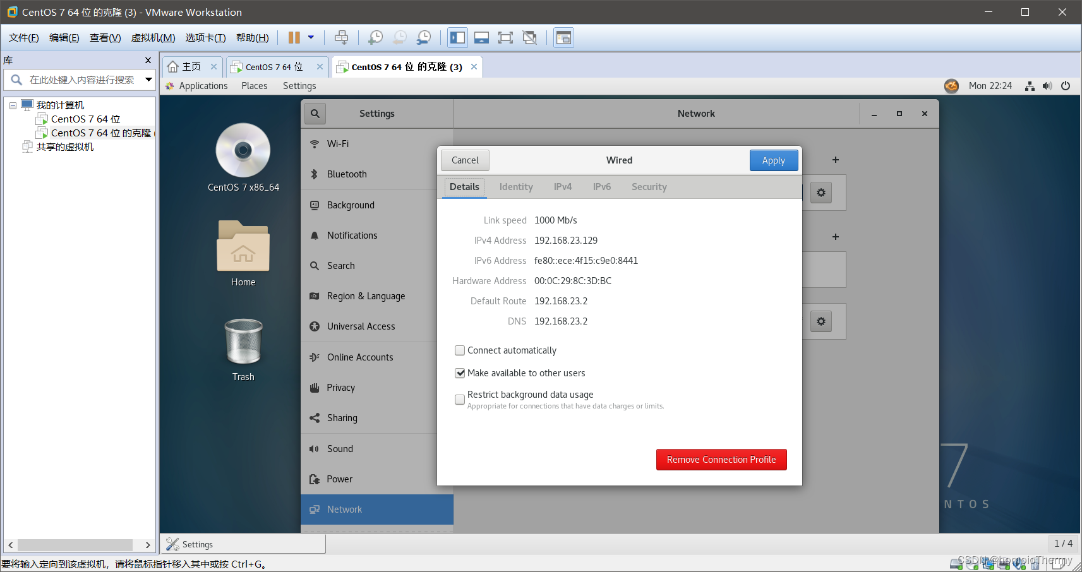Select Bluetooth in Settings sidebar
This screenshot has width=1082, height=572.
[x=377, y=174]
